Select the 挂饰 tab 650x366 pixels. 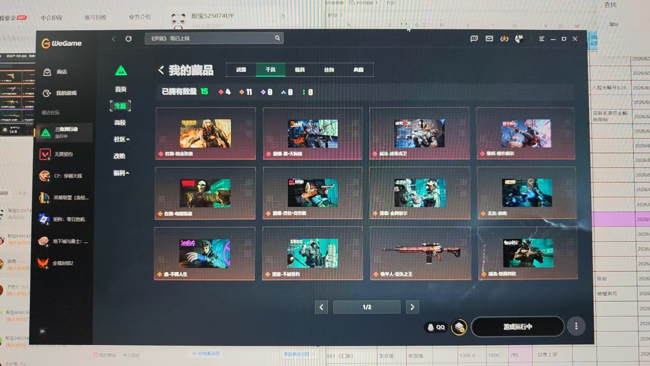coord(329,70)
